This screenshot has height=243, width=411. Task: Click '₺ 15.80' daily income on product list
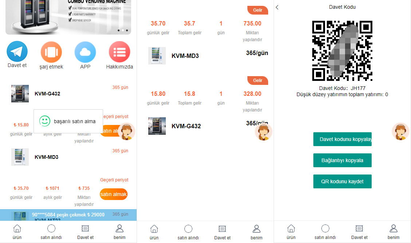click(x=21, y=125)
